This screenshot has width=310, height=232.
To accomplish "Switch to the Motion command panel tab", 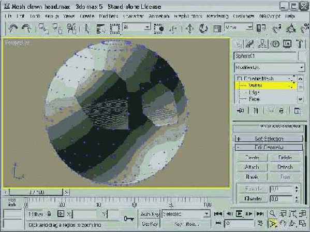I will point(275,44).
